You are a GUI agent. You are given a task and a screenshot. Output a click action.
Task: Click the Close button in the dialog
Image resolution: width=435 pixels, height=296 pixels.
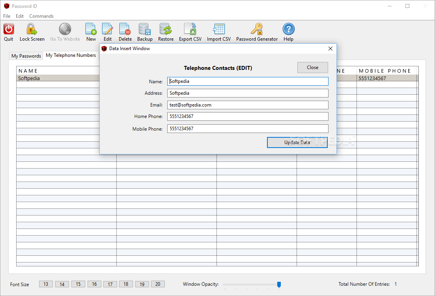point(313,67)
